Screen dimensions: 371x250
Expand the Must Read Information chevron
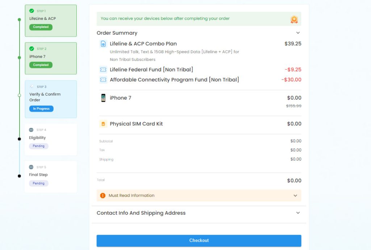(295, 196)
